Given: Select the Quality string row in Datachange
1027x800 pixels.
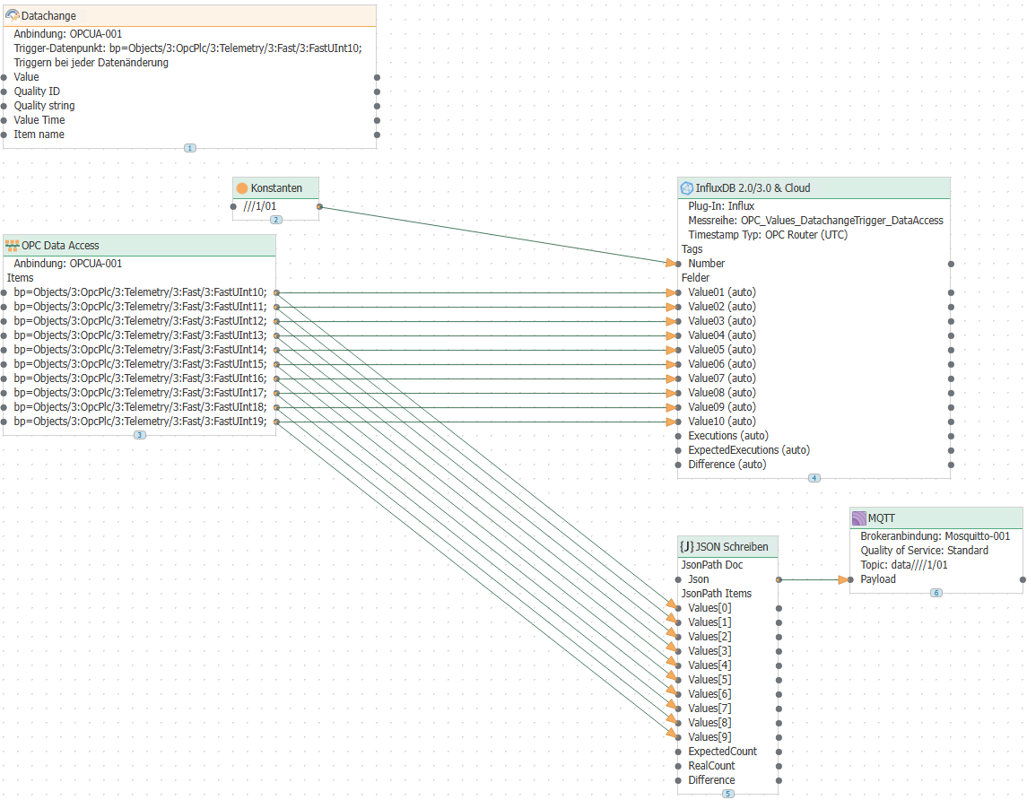Looking at the screenshot, I should coord(44,106).
